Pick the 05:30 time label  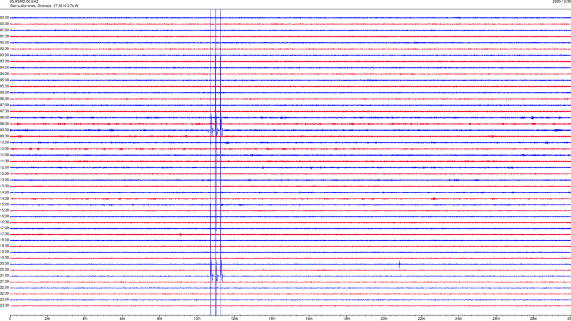pos(4,86)
